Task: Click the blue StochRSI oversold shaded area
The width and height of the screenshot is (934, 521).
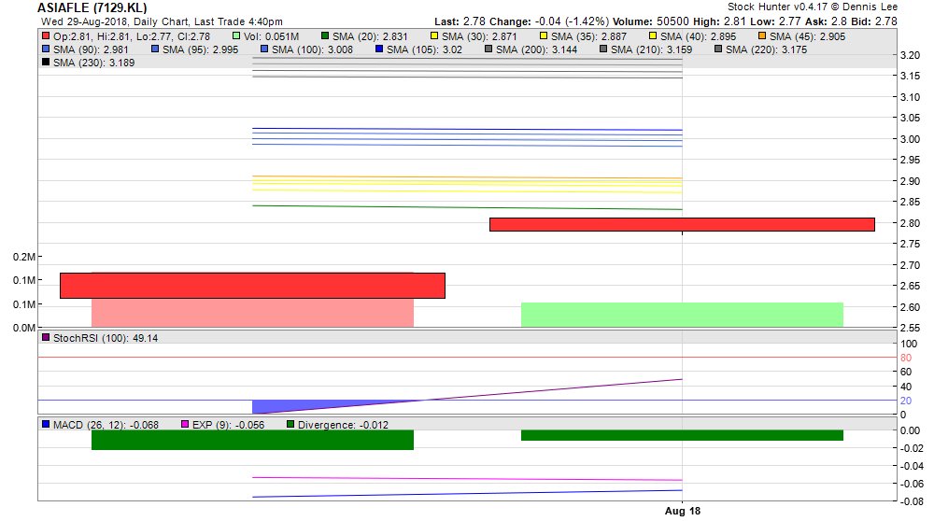Action: [310, 407]
